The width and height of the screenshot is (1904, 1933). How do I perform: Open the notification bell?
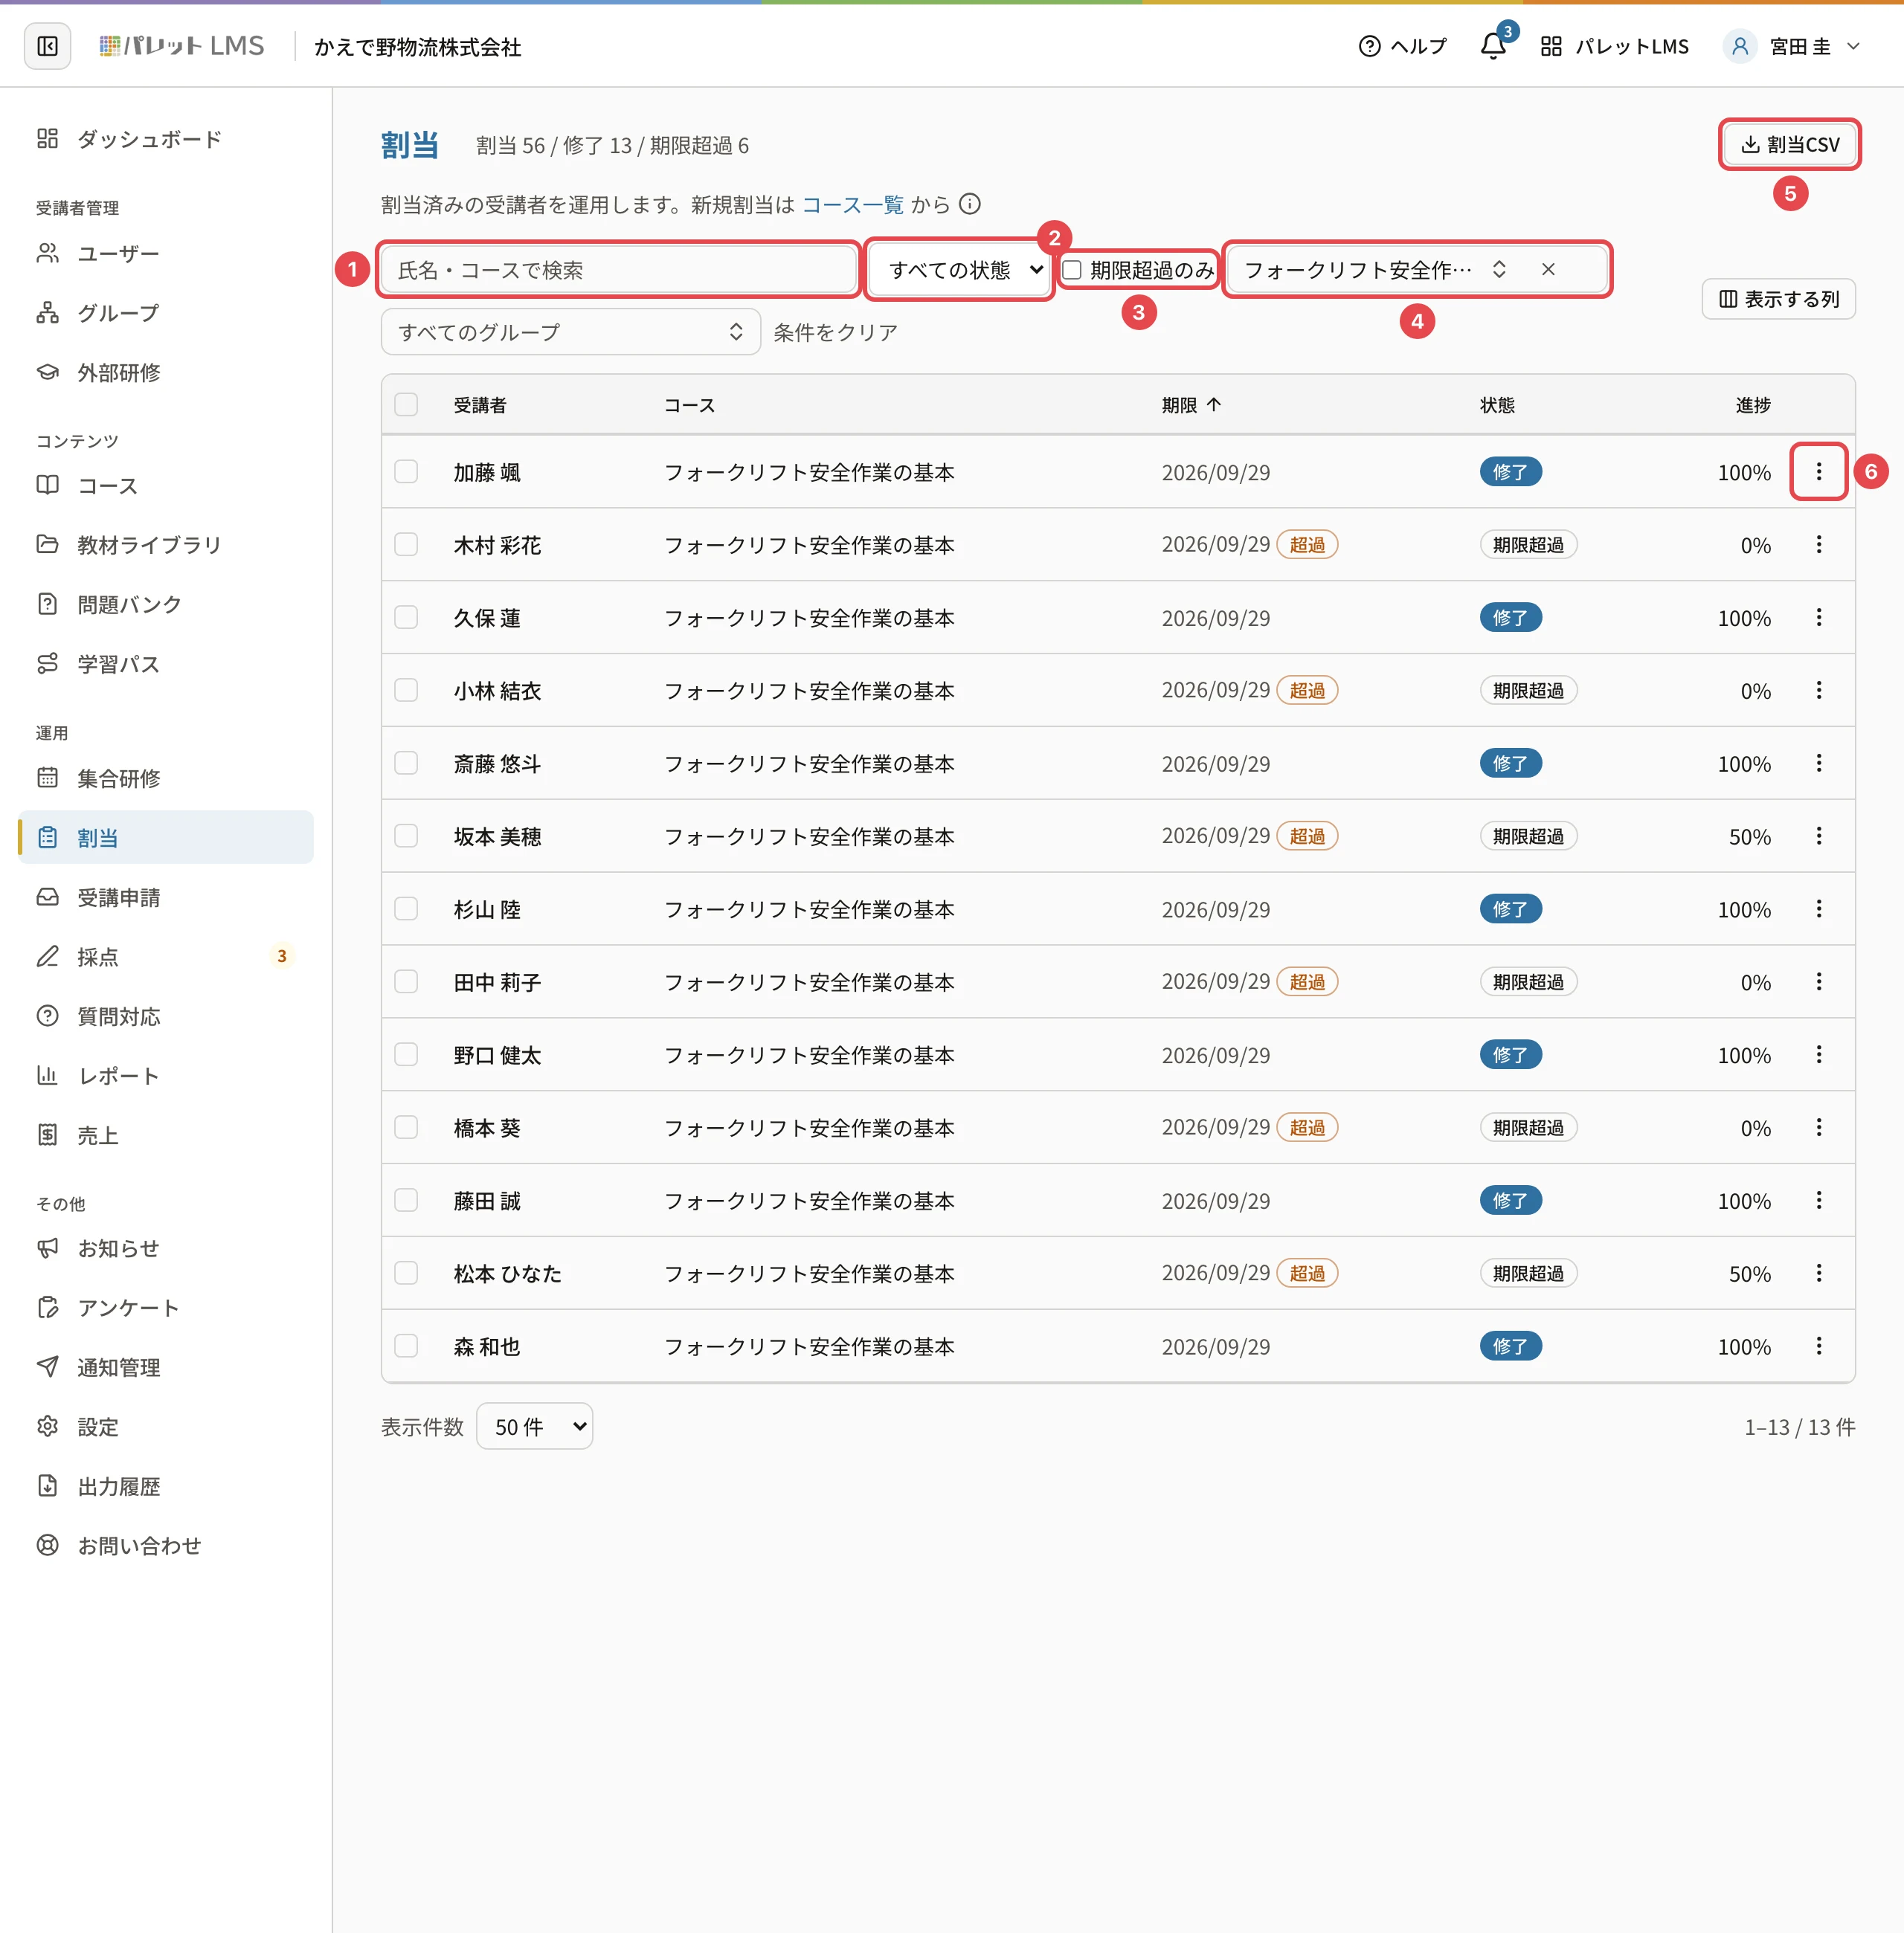point(1493,46)
